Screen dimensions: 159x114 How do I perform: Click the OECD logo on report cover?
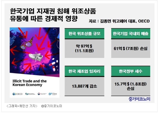click(18, 94)
